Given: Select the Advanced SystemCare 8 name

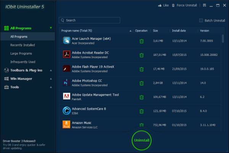Looking at the screenshot, I should [x=89, y=109].
